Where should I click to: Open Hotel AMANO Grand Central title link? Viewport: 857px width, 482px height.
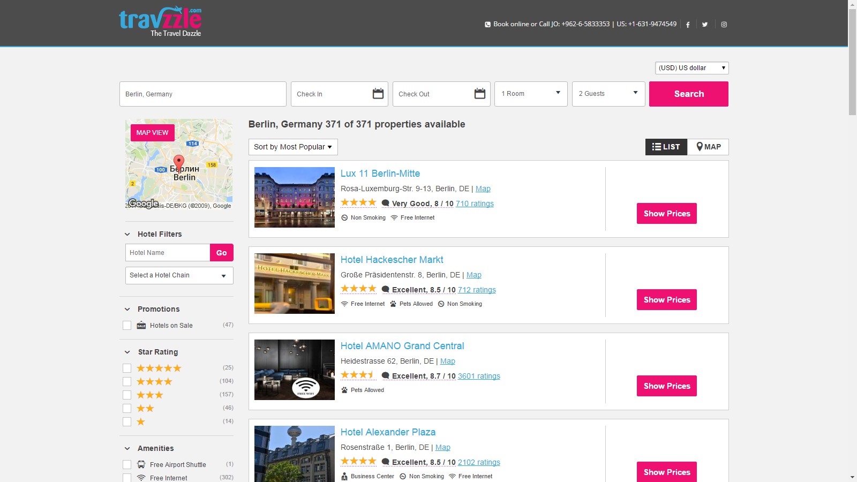coord(402,346)
